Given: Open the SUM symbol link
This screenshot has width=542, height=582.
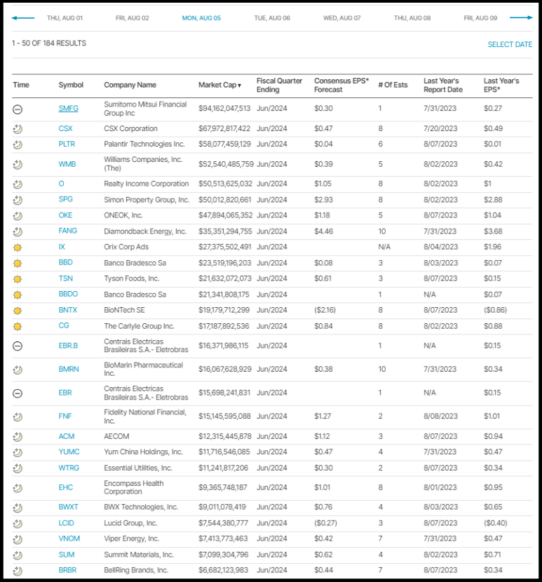Looking at the screenshot, I should coord(67,555).
